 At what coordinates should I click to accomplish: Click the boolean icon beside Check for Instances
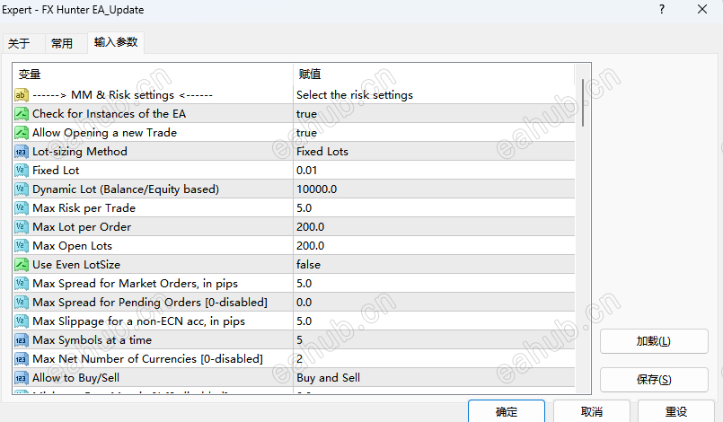(22, 114)
